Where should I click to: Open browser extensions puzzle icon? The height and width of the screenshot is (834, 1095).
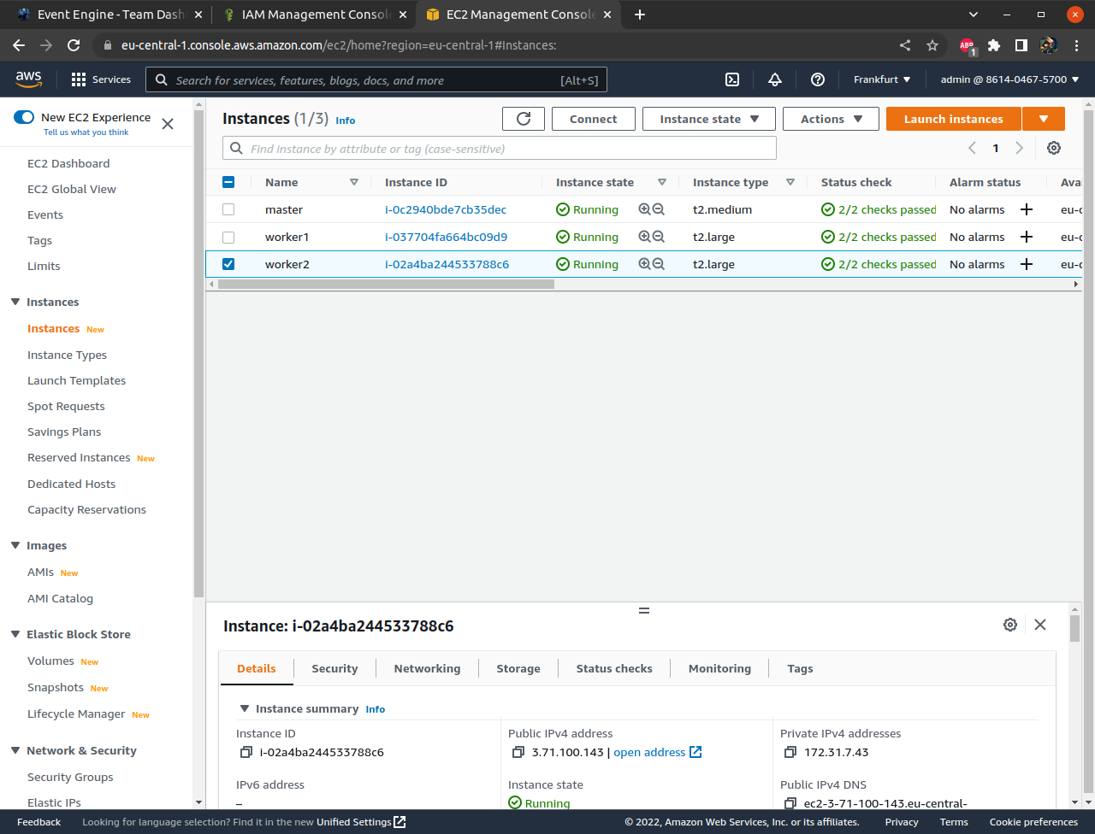(x=994, y=45)
